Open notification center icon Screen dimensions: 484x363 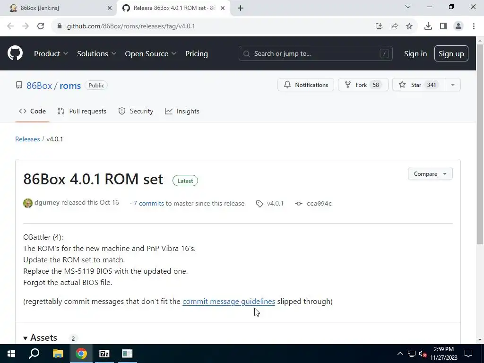click(468, 354)
